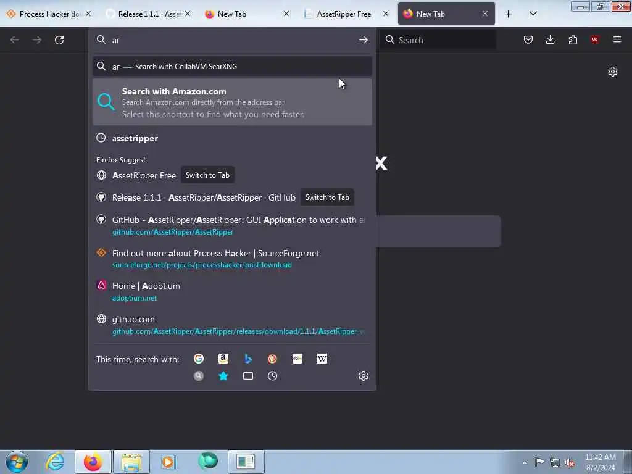This screenshot has width=632, height=474.
Task: Click the Windows Start button
Action: tap(17, 462)
